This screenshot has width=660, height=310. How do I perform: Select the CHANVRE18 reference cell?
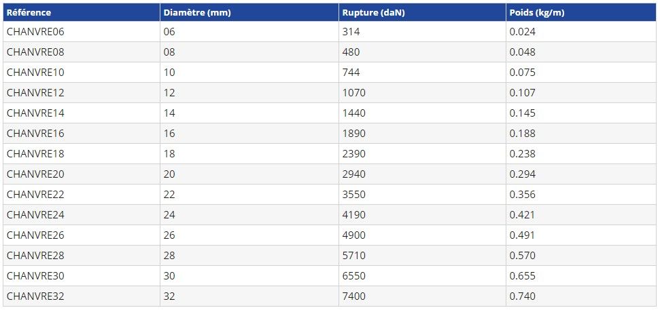(35, 154)
